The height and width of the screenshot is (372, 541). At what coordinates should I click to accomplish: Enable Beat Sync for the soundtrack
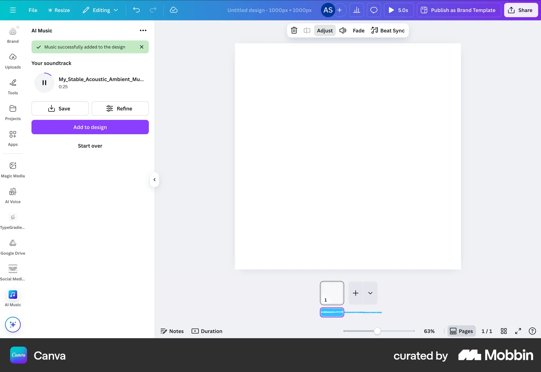tap(388, 30)
